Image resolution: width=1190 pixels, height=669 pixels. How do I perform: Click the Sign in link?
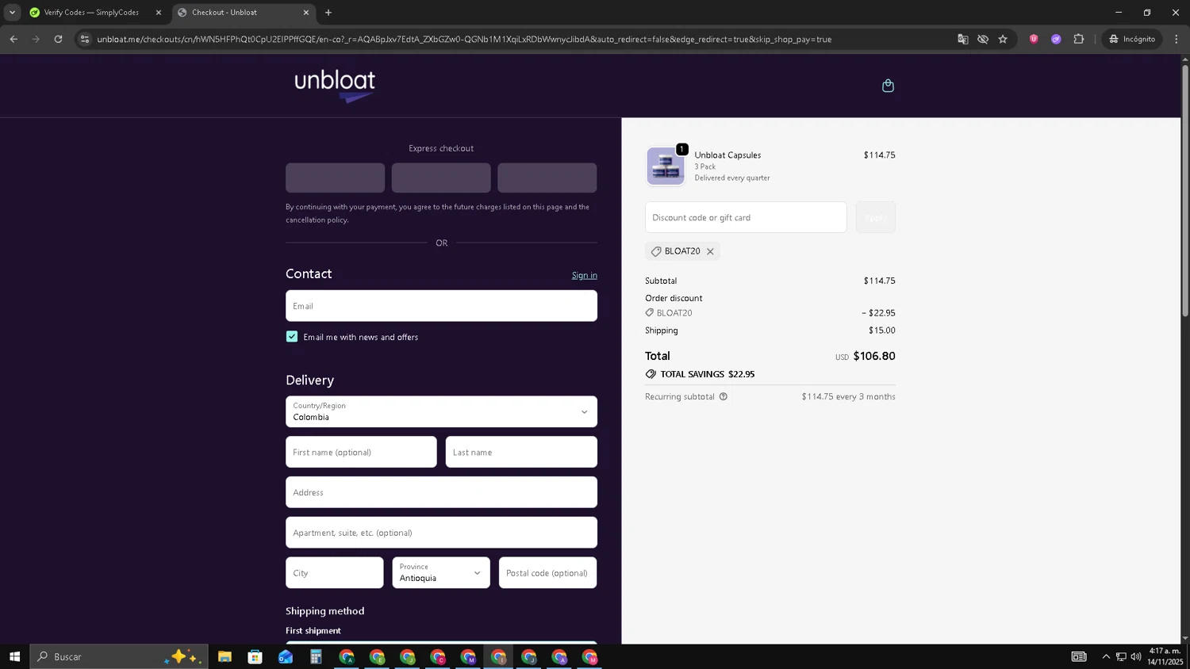point(585,275)
